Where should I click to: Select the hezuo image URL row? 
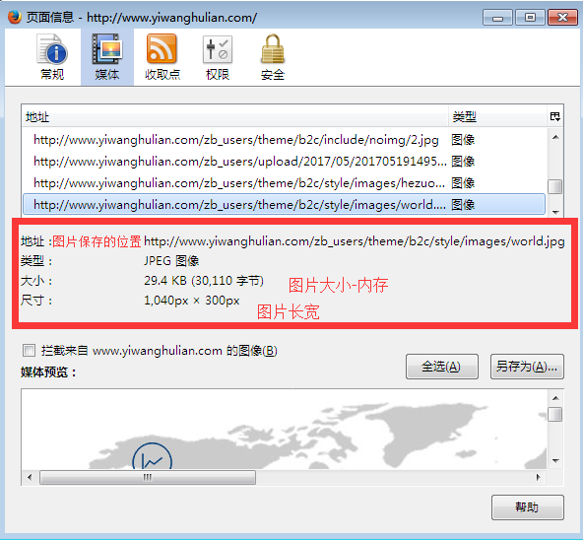[x=284, y=183]
